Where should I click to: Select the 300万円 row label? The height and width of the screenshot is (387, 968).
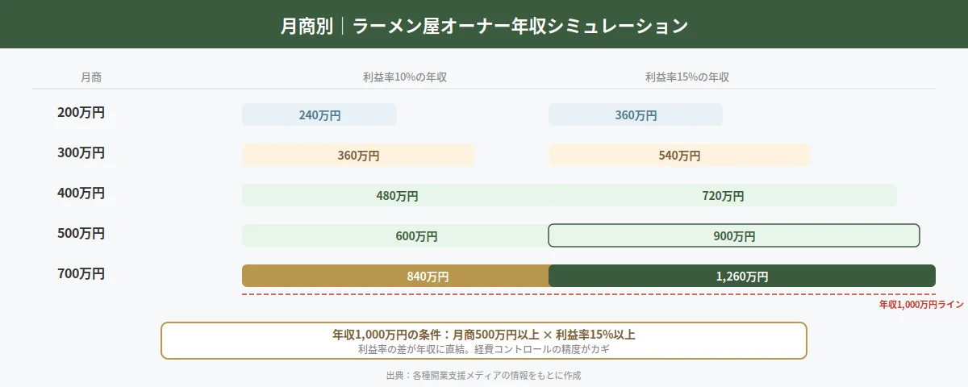[x=81, y=153]
